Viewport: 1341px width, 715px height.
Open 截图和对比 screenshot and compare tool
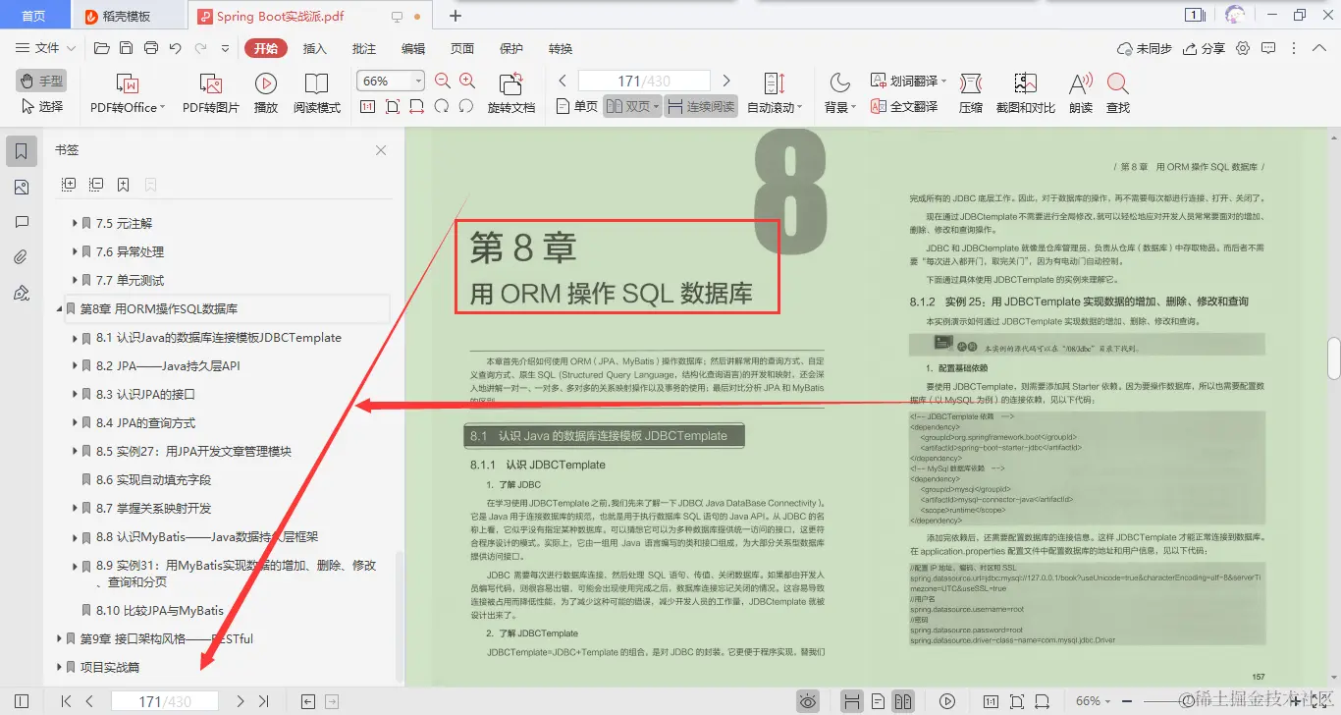[1025, 93]
